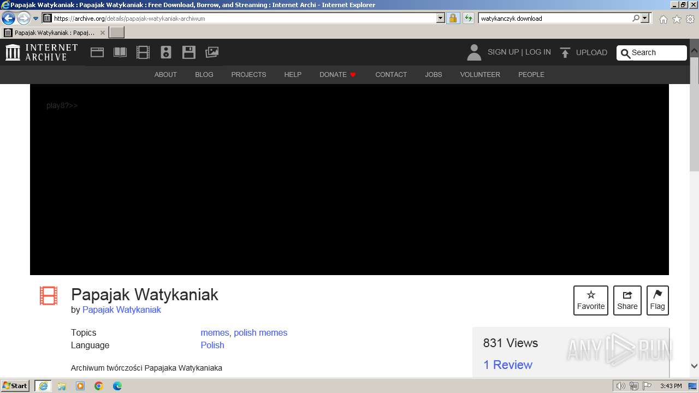Image resolution: width=699 pixels, height=393 pixels.
Task: Open the media player taskbar icon
Action: pyautogui.click(x=80, y=386)
